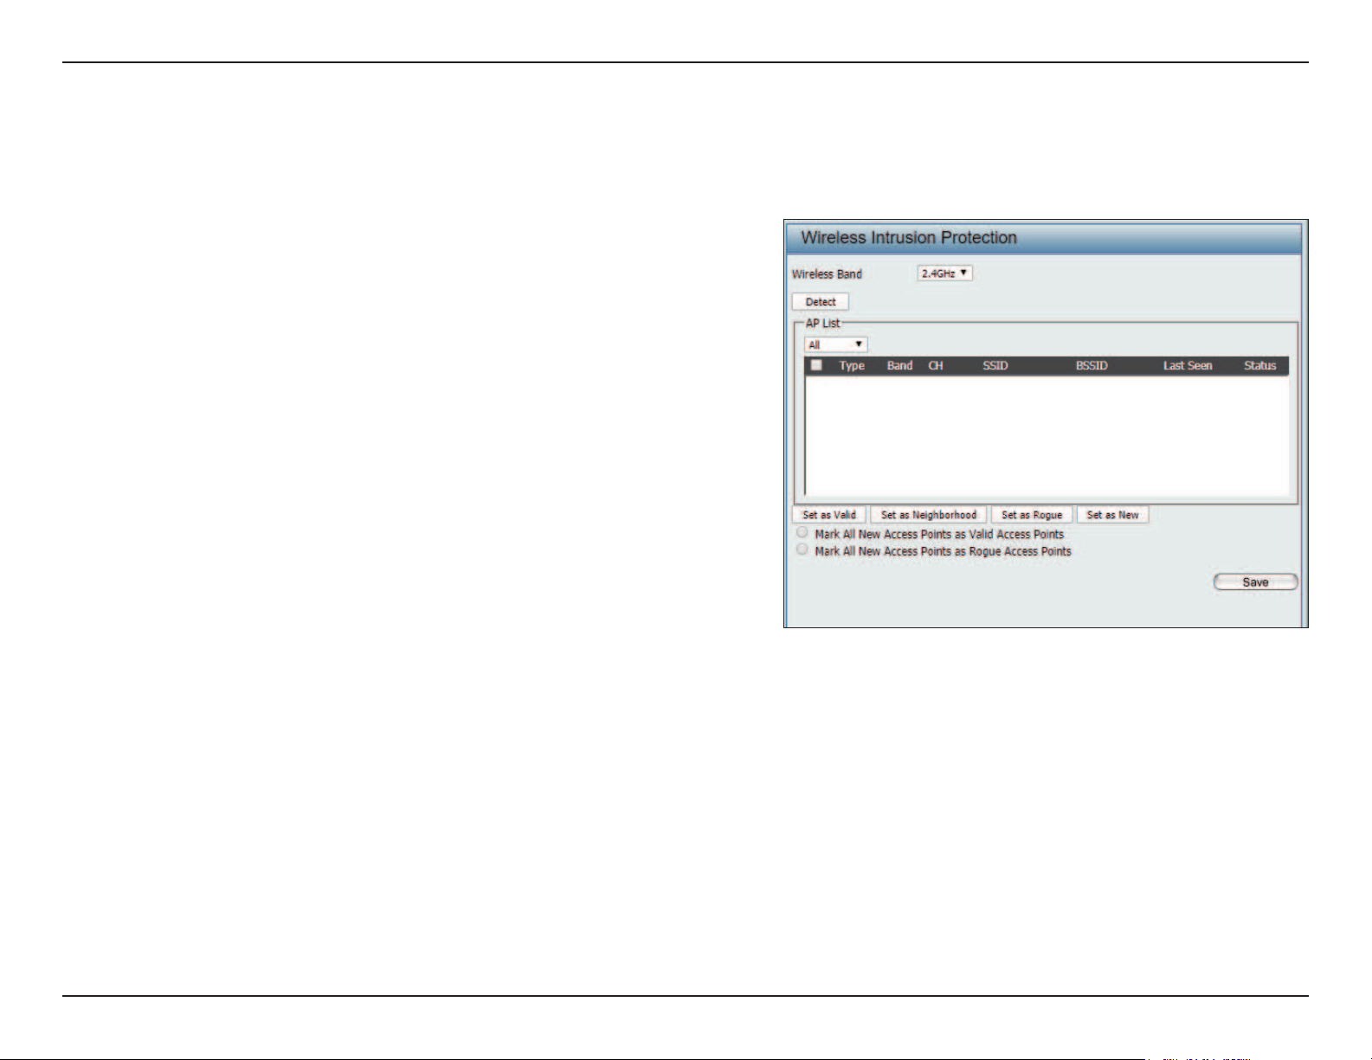Click the Status column header
1372x1060 pixels.
coord(1260,366)
